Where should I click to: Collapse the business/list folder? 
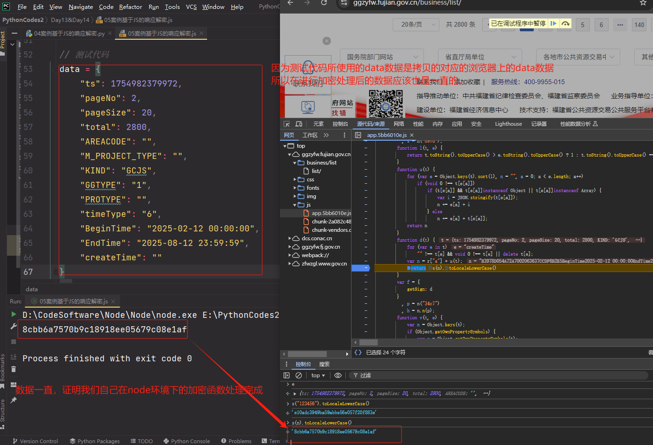click(x=295, y=163)
